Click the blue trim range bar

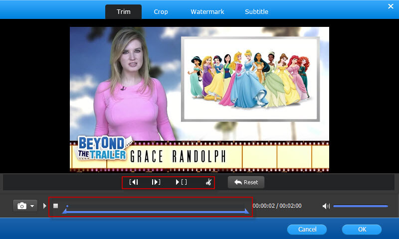156,212
